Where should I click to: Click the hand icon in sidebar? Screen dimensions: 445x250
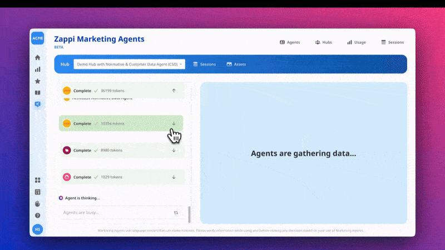tap(37, 204)
